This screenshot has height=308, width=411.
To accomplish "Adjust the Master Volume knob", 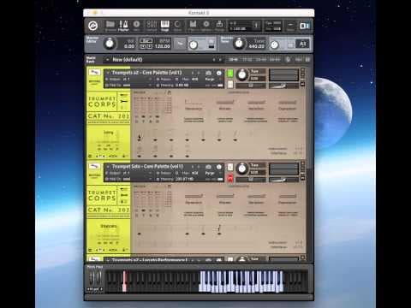I will coord(110,44).
